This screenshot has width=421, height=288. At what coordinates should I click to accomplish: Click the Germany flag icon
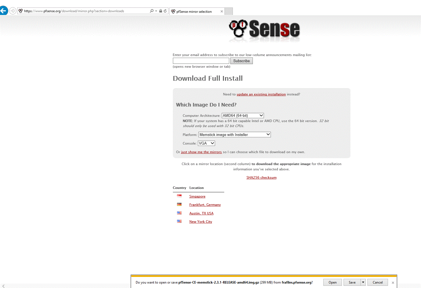(179, 204)
